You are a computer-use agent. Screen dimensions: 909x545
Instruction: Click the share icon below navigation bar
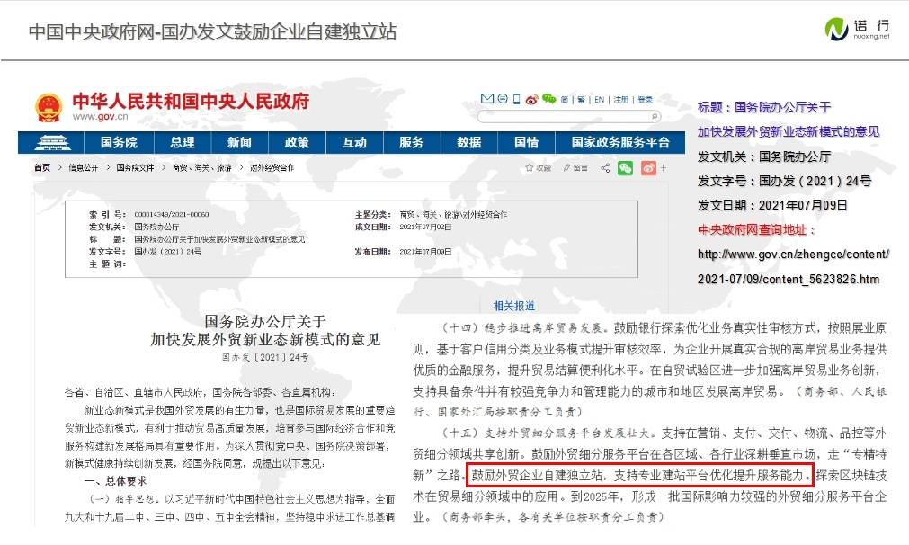click(x=605, y=168)
